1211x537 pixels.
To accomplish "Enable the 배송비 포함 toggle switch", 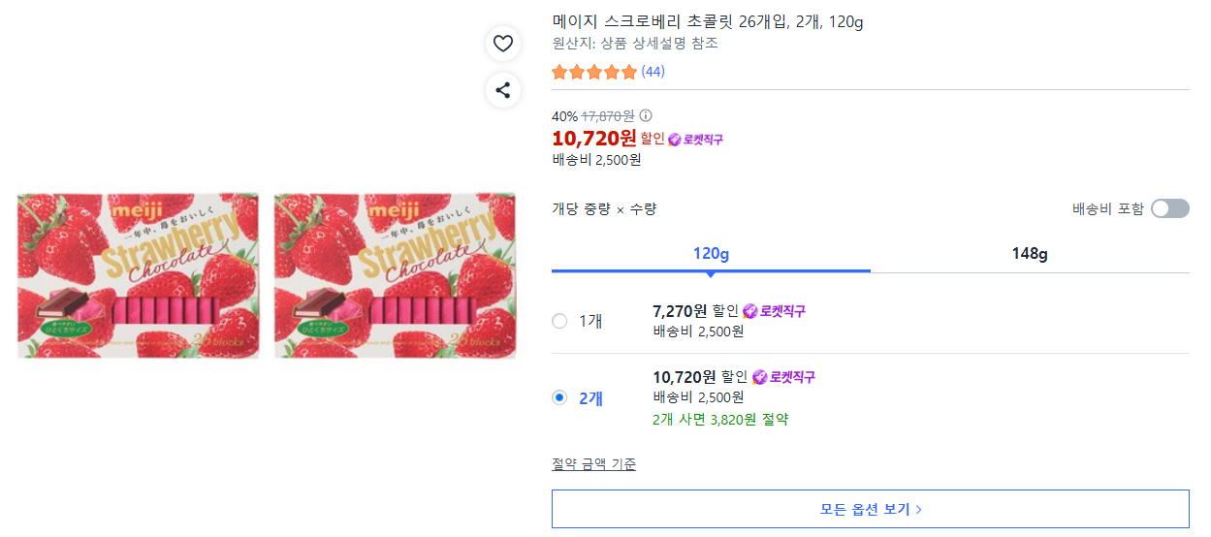I will 1169,208.
